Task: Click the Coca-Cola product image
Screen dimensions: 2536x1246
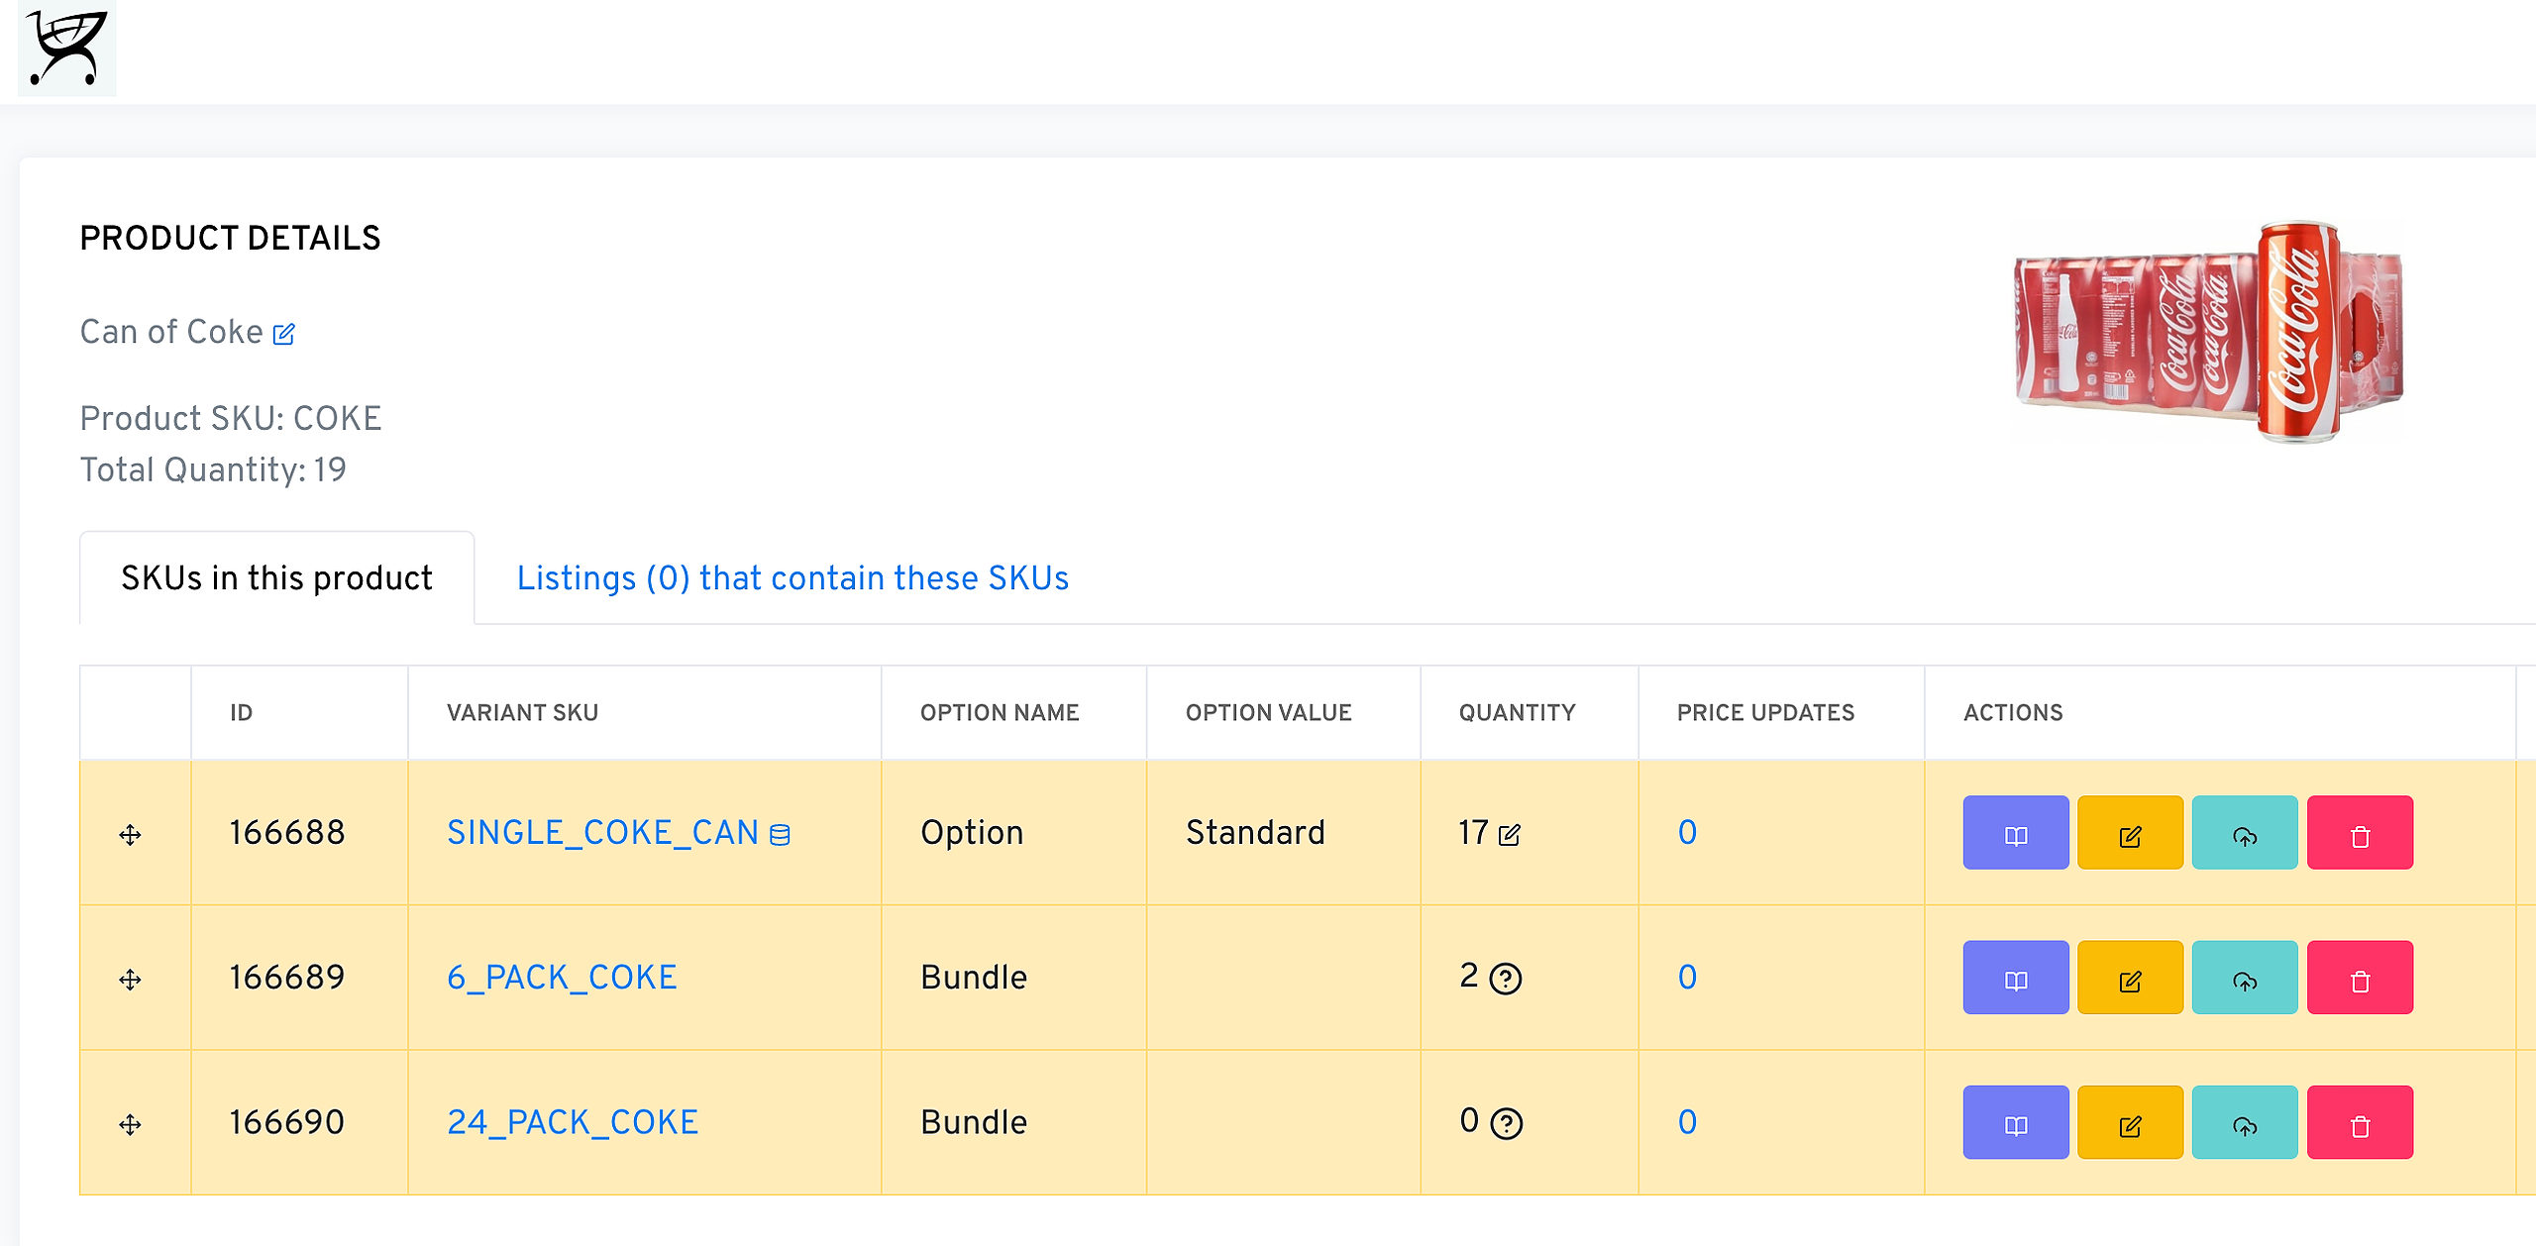Action: [x=2208, y=331]
